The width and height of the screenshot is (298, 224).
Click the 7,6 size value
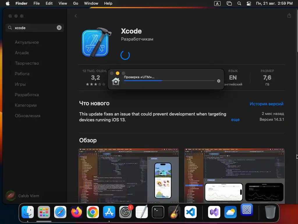point(267,78)
